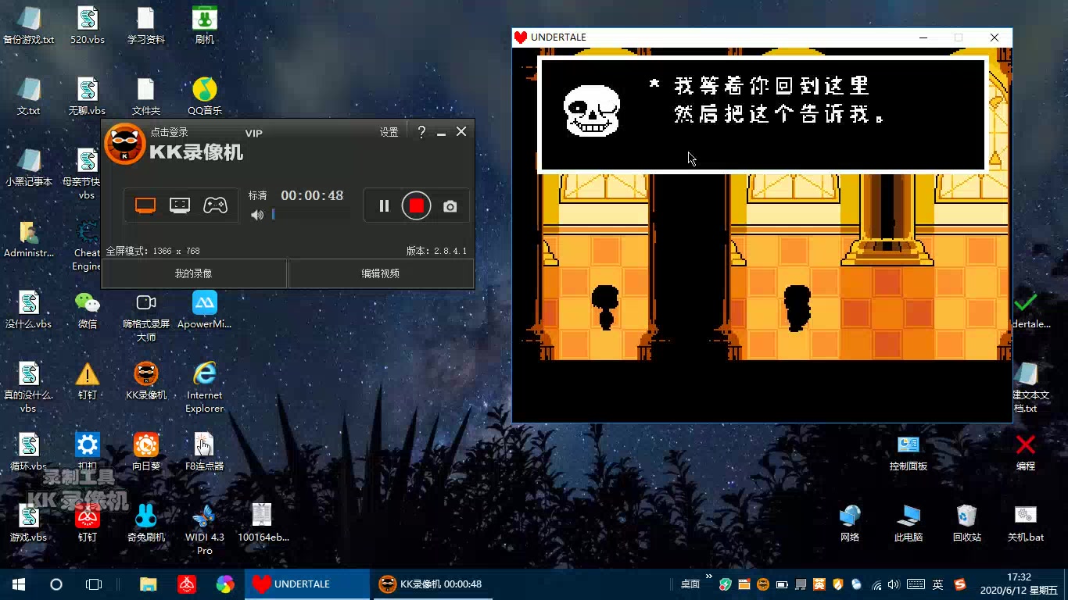
Task: Open 编辑视频 editor
Action: [x=381, y=273]
